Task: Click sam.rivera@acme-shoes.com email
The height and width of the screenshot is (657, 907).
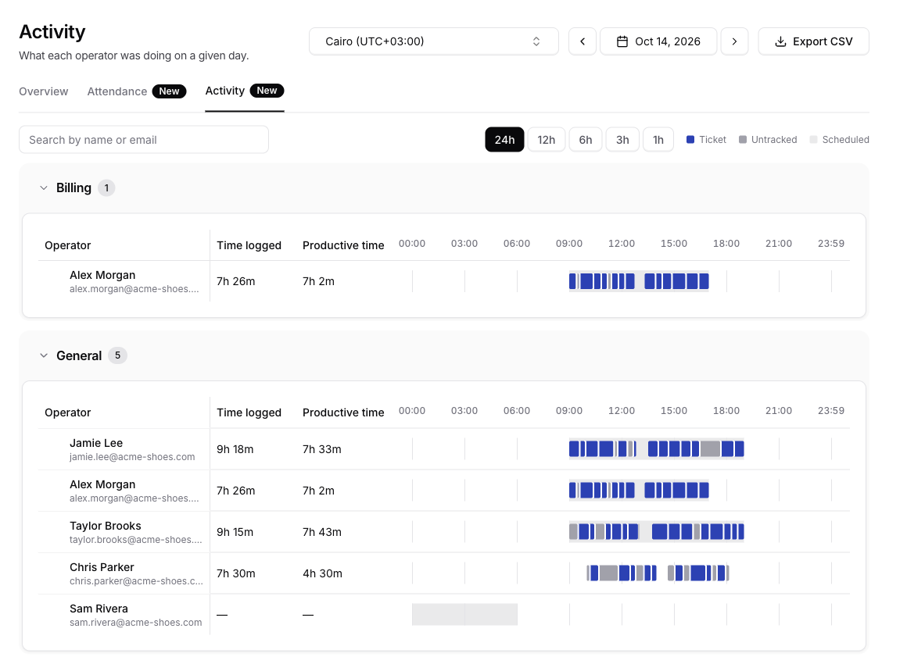Action: (136, 623)
